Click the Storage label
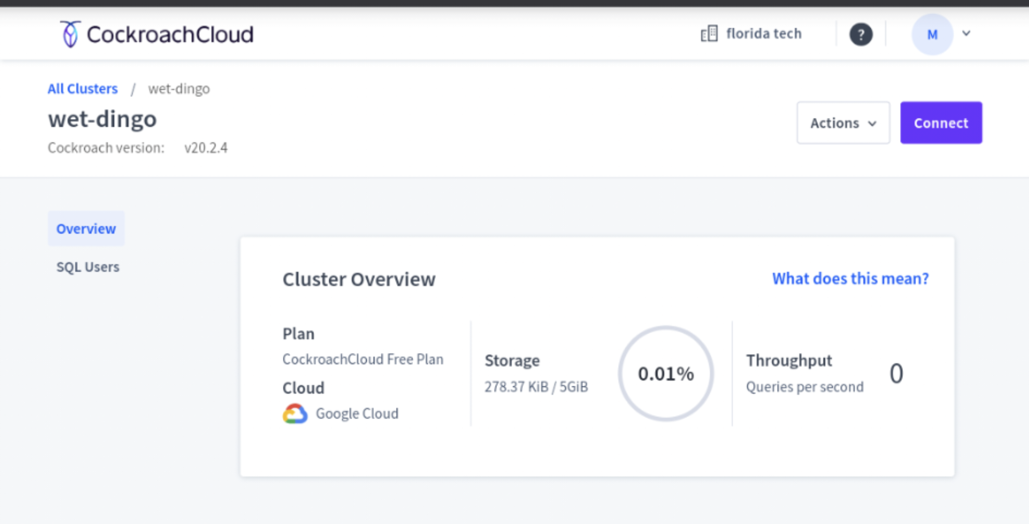Viewport: 1029px width, 524px height. (512, 361)
